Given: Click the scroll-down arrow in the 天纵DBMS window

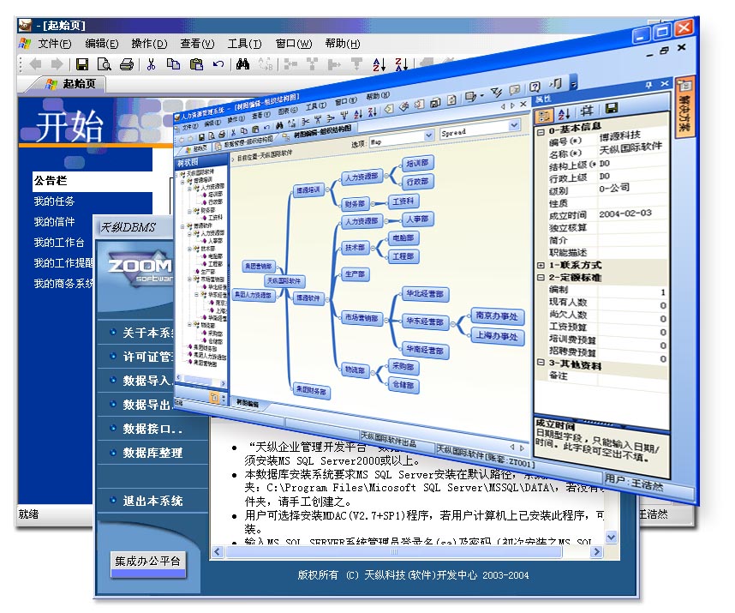Looking at the screenshot, I should tap(611, 537).
